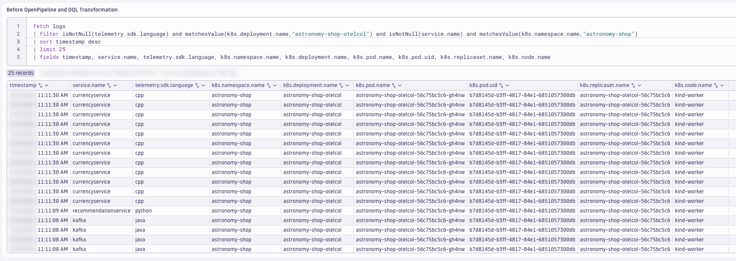Open k8s.node.name column chevron menu
This screenshot has width=736, height=261.
tap(722, 85)
